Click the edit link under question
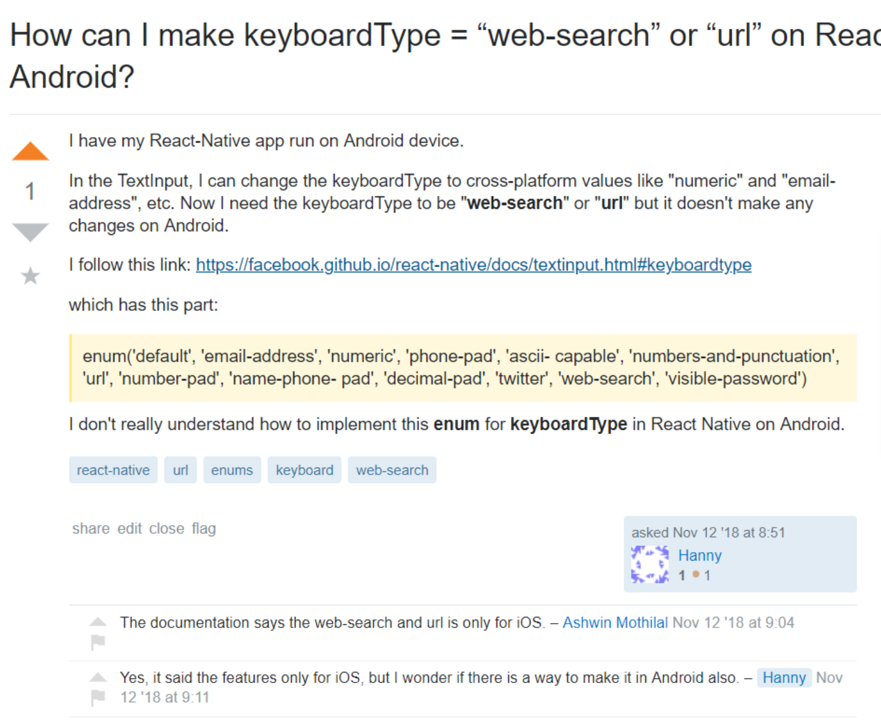This screenshot has height=721, width=881. tap(130, 528)
